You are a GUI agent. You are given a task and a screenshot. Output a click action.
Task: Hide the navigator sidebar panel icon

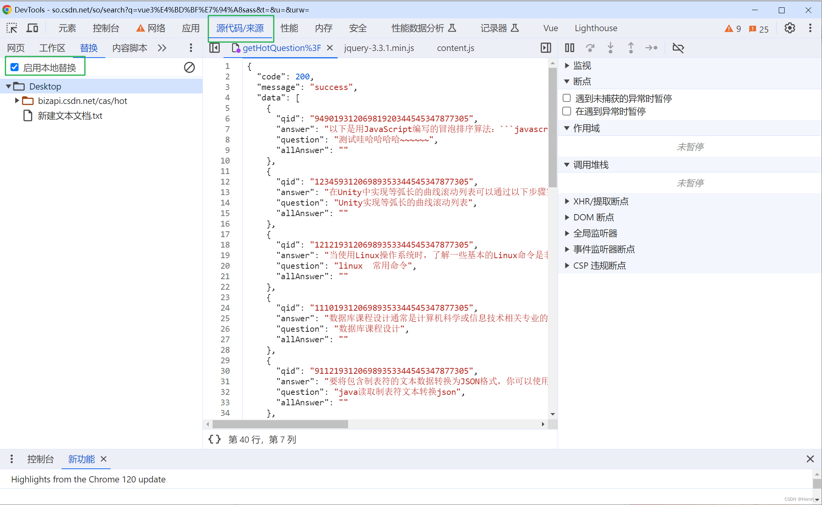click(215, 48)
